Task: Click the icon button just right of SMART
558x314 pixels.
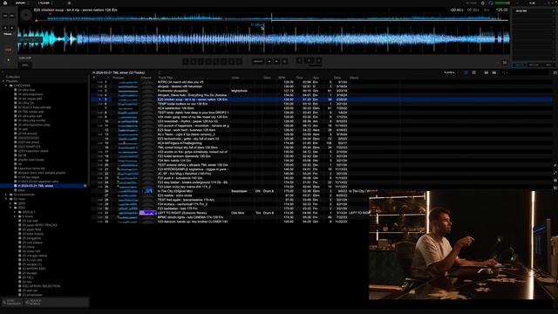Action: tap(269, 62)
